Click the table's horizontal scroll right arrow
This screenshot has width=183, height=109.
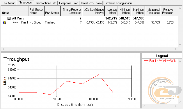click(176, 49)
